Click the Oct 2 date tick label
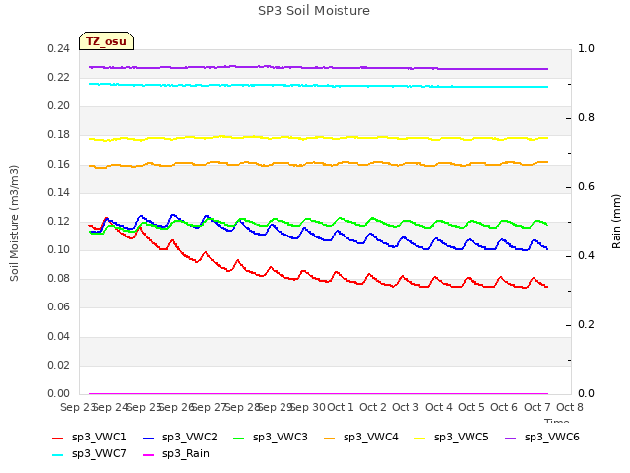 click(x=373, y=407)
